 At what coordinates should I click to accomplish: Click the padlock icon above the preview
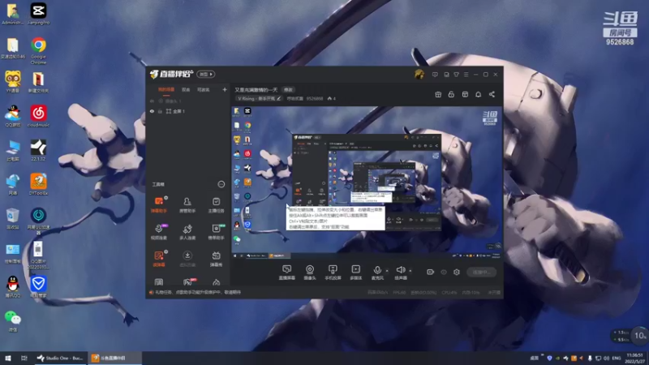451,94
